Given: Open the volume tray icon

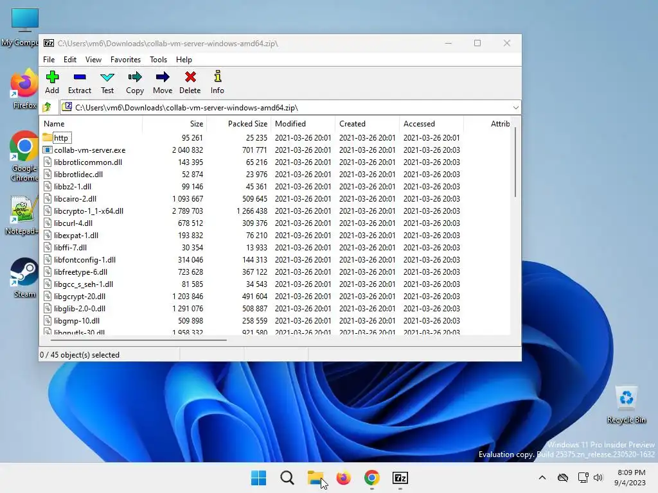Looking at the screenshot, I should 598,478.
